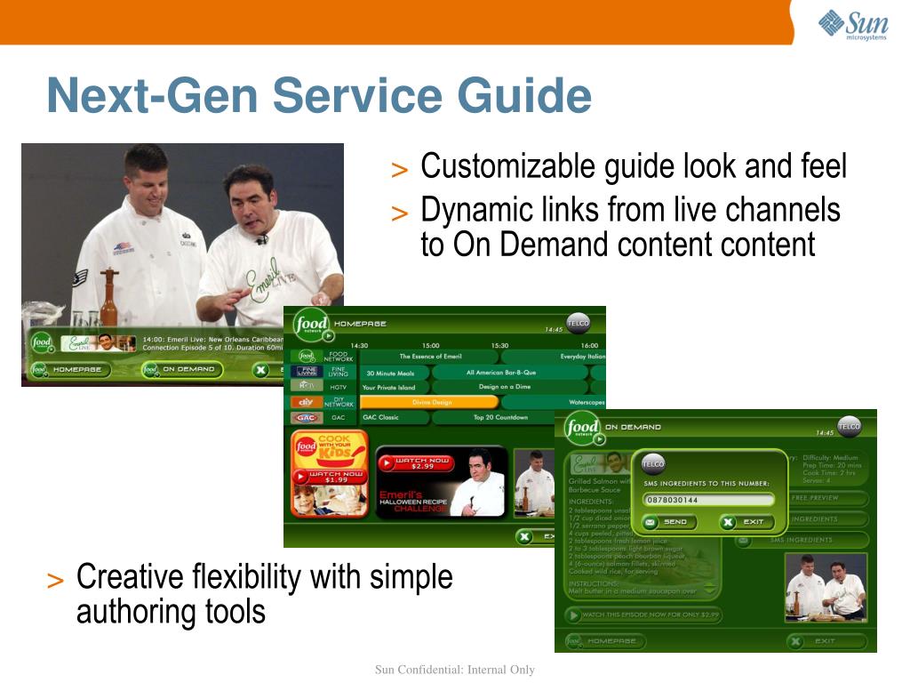
Task: Click the envelope icon on SEND button
Action: (x=651, y=522)
